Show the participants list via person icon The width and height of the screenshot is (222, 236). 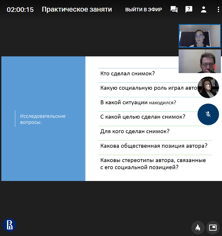pos(204,10)
